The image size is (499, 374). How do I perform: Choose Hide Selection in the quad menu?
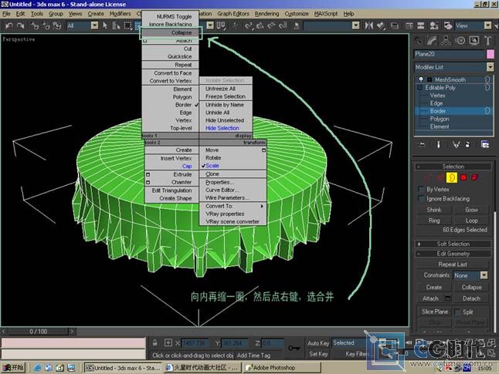[x=222, y=128]
